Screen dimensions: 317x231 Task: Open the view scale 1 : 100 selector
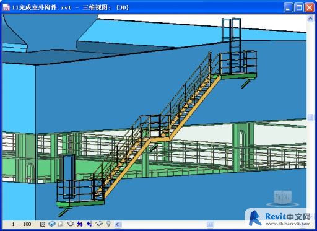coord(22,224)
